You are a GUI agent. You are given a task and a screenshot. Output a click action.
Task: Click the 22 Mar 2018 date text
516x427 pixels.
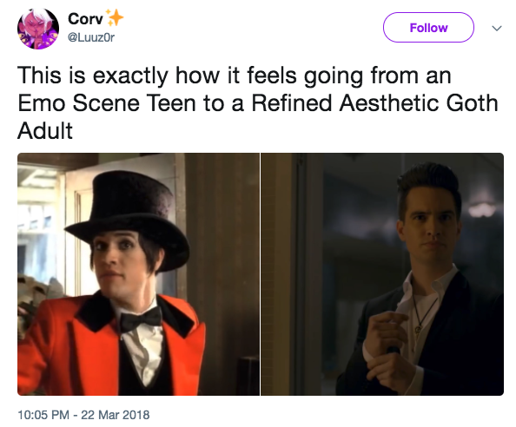[x=116, y=415]
